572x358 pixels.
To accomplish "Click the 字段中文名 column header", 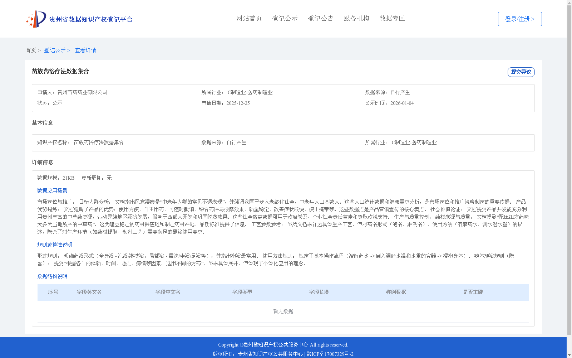I will 168,292.
